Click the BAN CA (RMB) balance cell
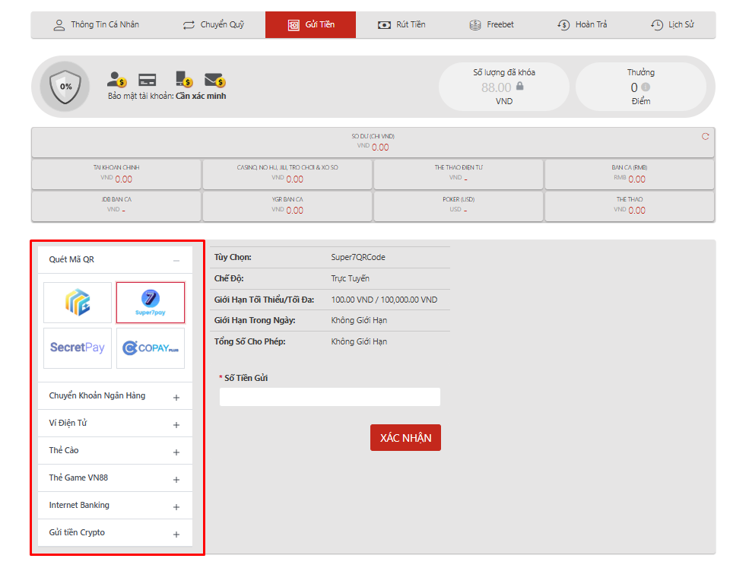 coord(629,174)
